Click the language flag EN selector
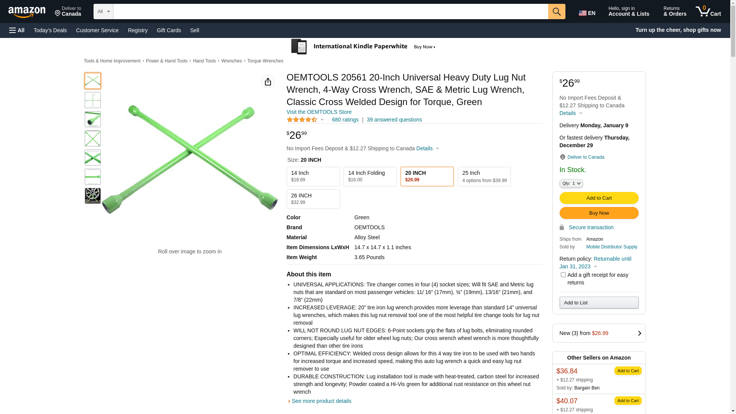This screenshot has height=414, width=736. point(587,13)
